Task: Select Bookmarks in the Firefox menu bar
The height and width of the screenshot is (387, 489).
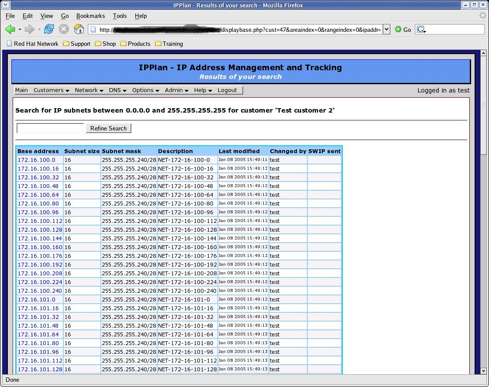Action: click(x=90, y=16)
